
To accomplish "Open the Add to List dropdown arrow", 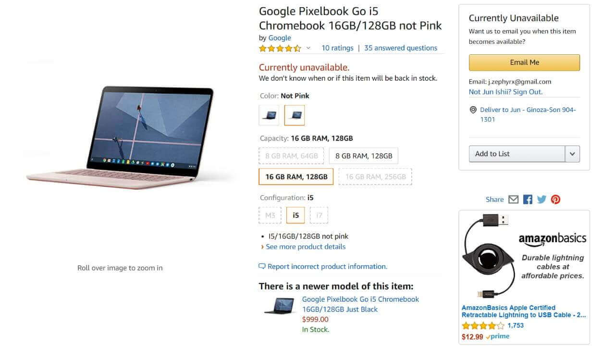I will click(x=572, y=154).
